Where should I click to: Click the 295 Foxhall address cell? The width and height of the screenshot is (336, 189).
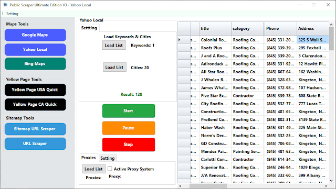[x=313, y=48]
